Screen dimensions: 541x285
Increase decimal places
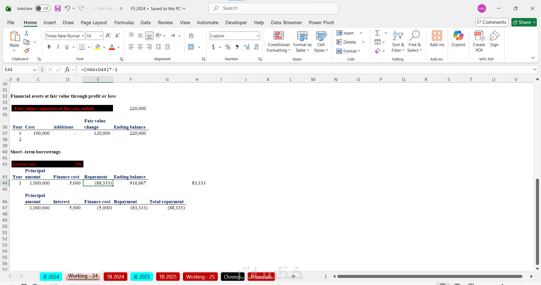point(247,47)
